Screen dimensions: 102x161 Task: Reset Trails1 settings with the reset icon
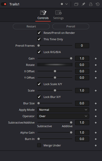98,4
